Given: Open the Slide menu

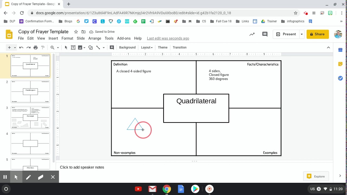Looking at the screenshot, I should click(81, 38).
